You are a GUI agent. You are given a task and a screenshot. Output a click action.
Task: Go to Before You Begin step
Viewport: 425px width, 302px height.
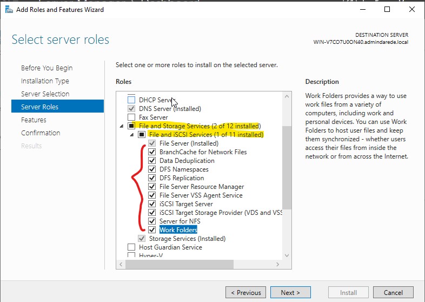[47, 68]
